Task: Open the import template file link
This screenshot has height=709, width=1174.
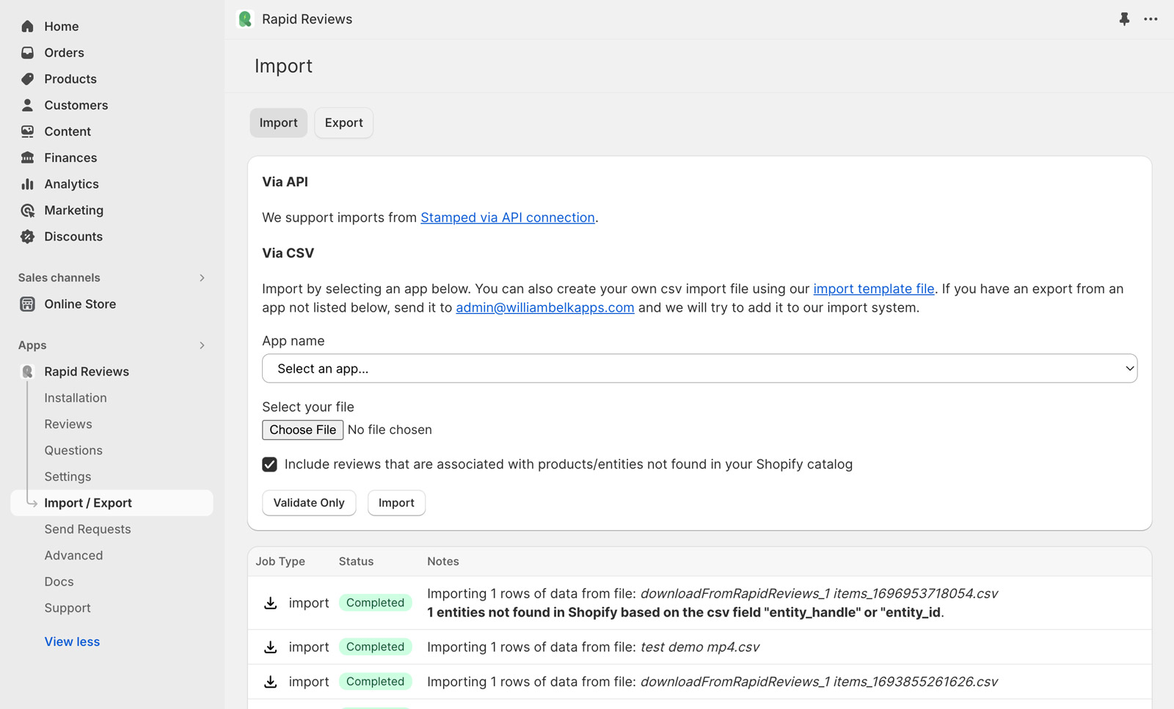Action: click(873, 289)
